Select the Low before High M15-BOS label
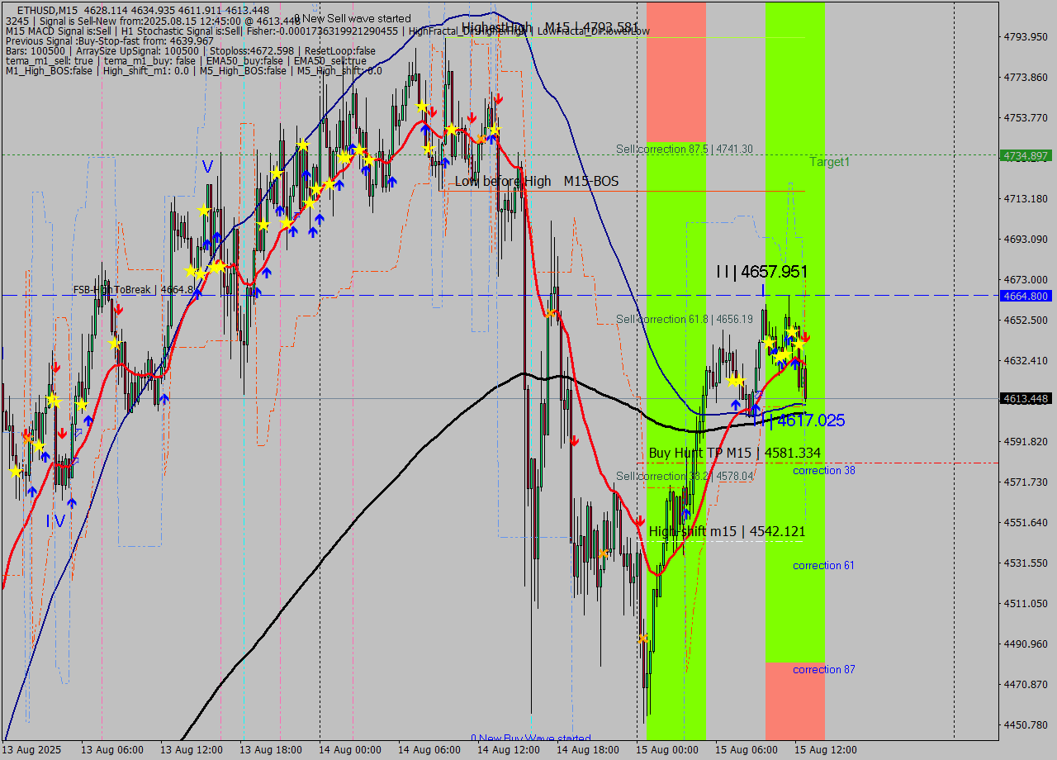The image size is (1057, 760). pos(535,181)
